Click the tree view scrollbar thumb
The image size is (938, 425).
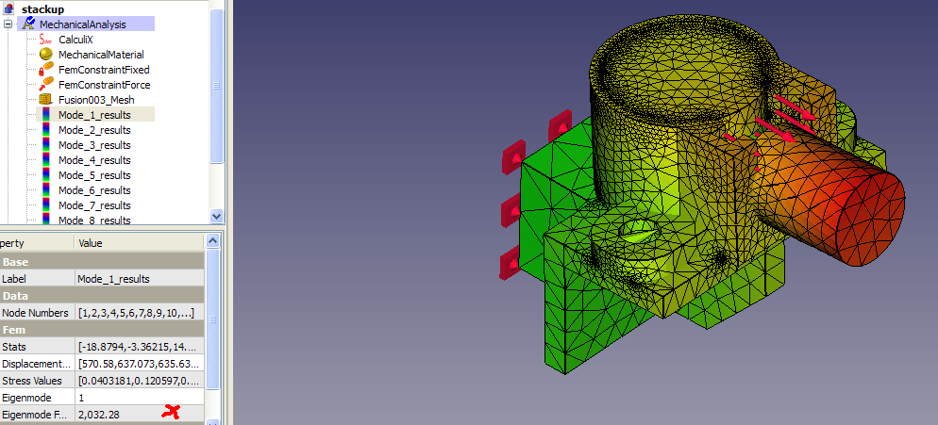216,86
